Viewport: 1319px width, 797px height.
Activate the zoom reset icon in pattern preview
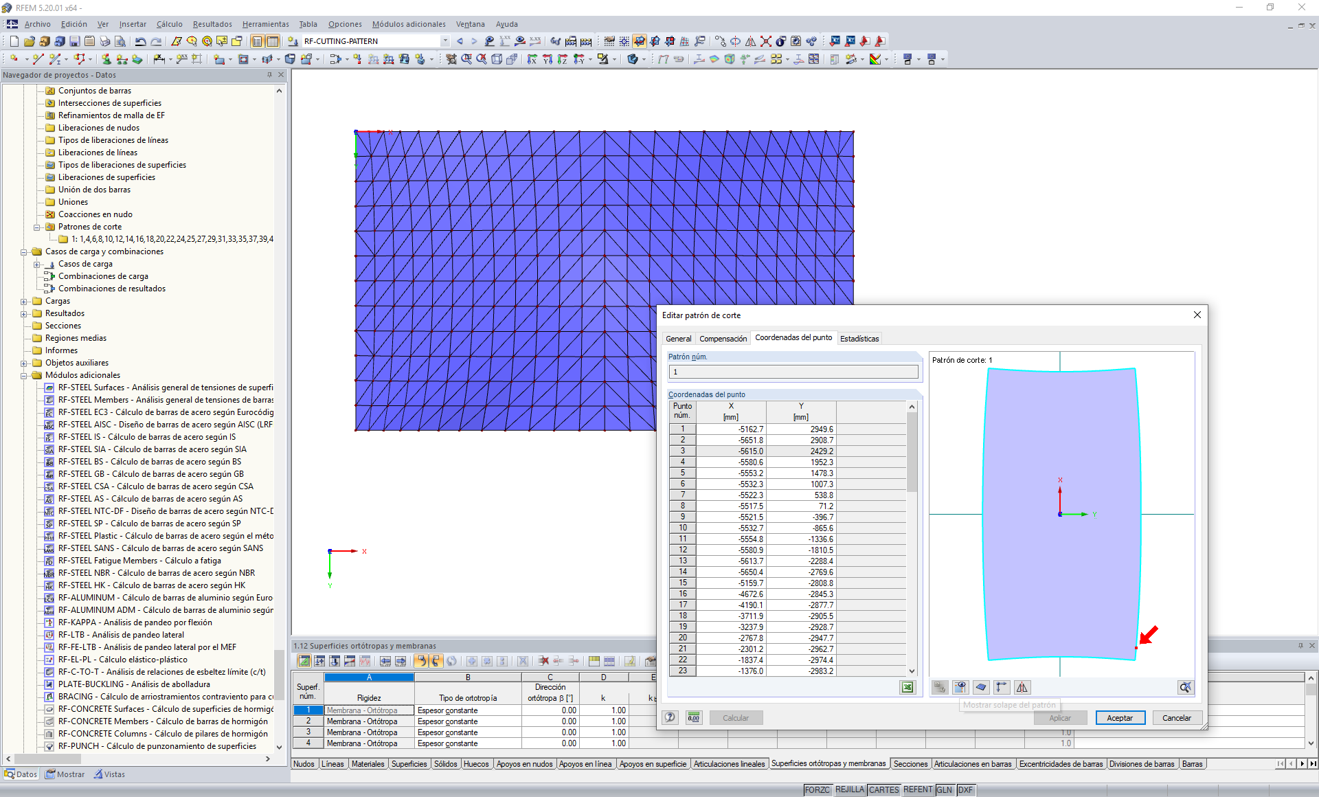[x=1185, y=687]
